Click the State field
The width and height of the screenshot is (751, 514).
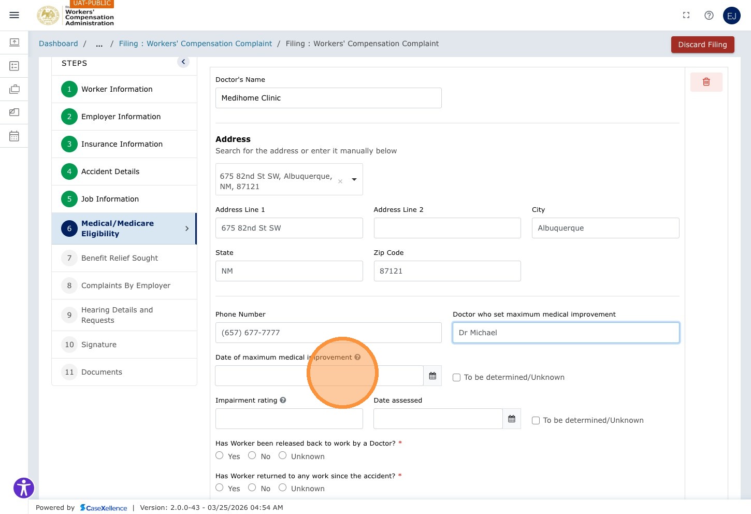289,271
